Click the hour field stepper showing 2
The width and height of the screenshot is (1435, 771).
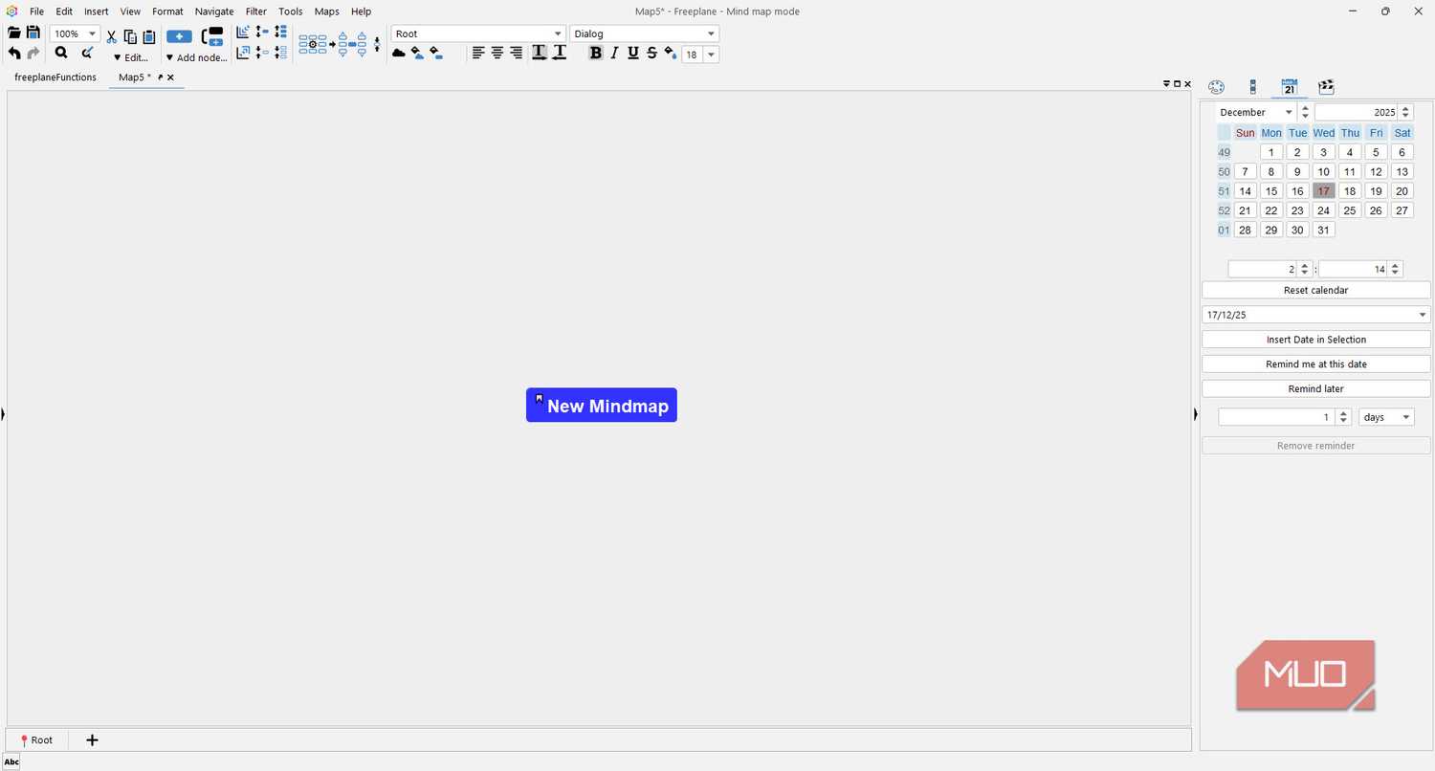tap(1305, 270)
